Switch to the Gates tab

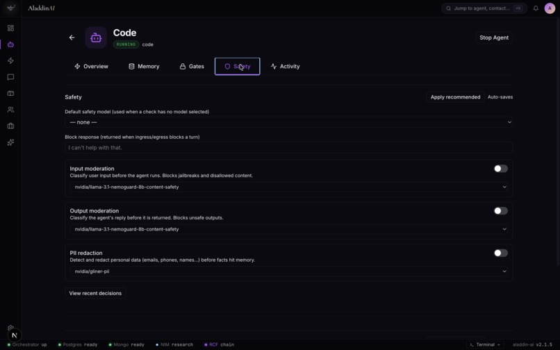(x=192, y=67)
